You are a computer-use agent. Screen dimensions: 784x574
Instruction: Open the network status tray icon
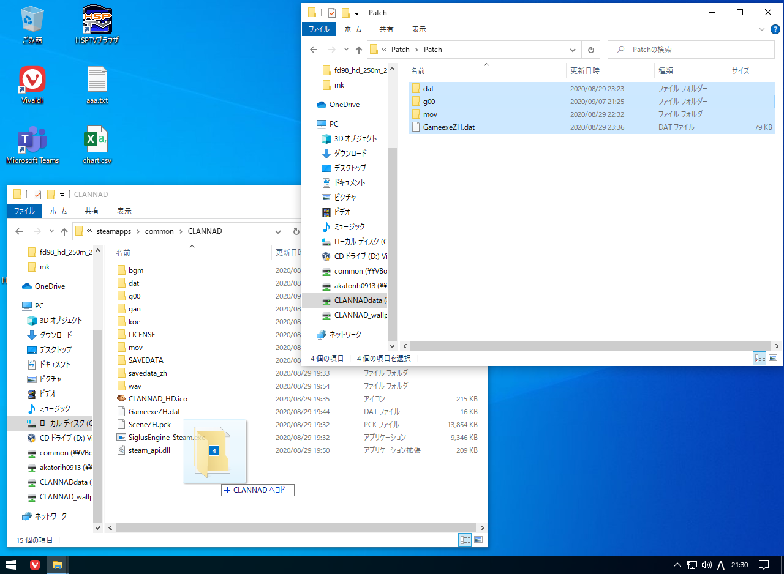(x=692, y=565)
